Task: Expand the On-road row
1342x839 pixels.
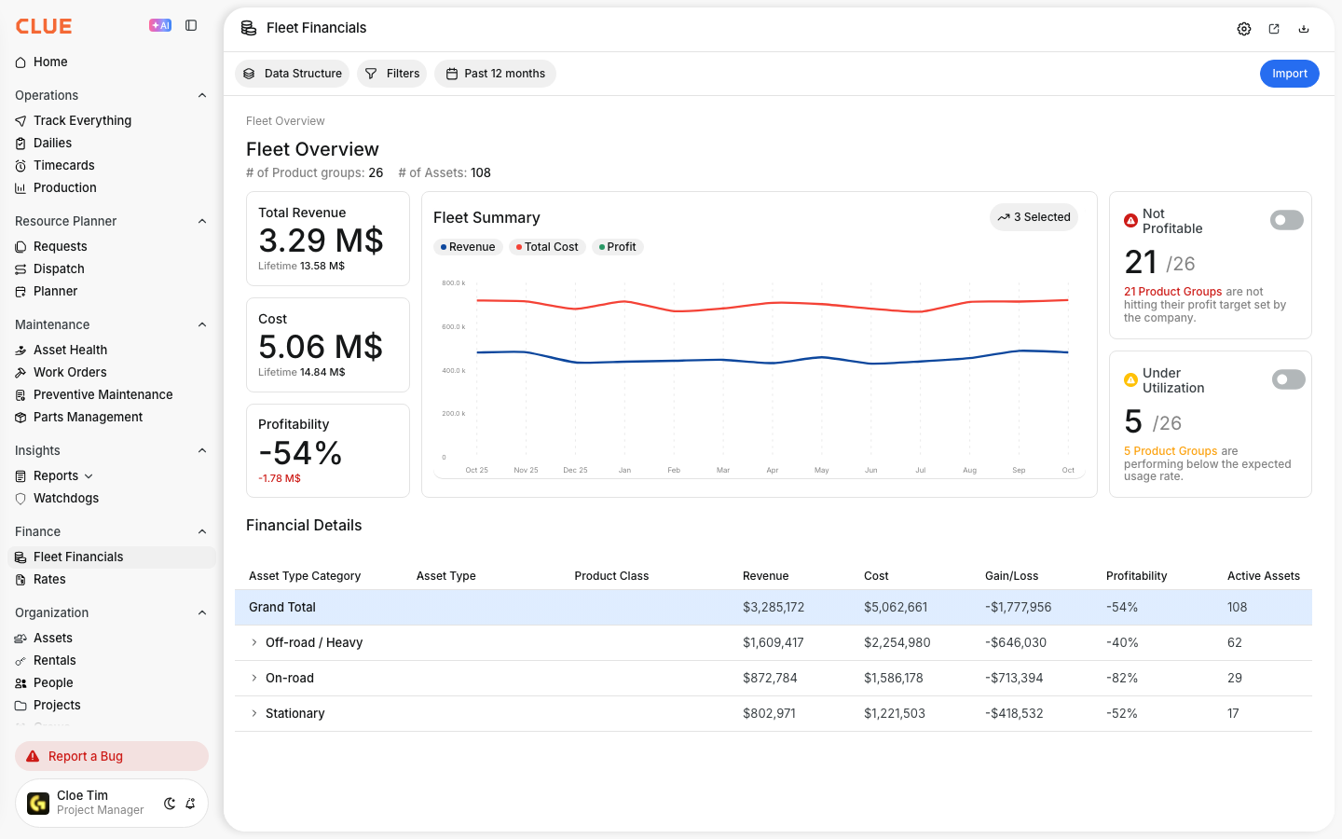Action: [253, 678]
